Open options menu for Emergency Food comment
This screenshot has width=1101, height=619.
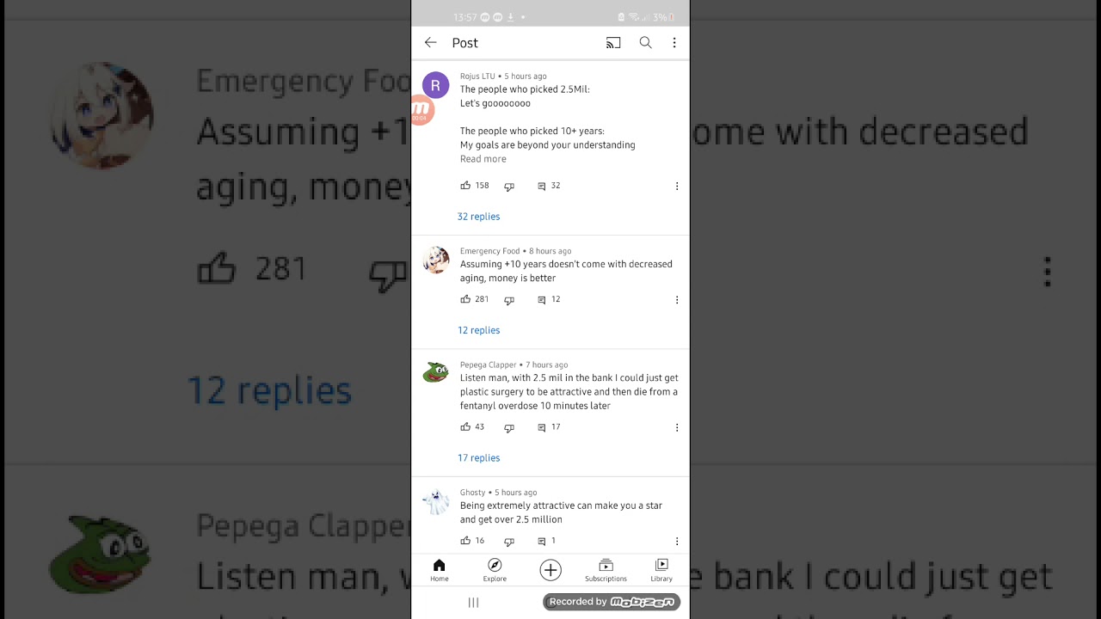[677, 300]
